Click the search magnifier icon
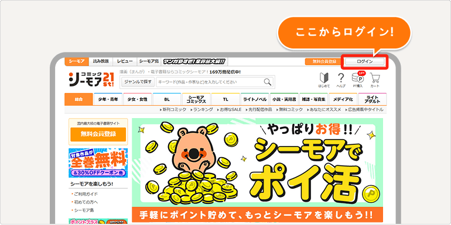Screen dimensions: 451x225 coord(268,82)
